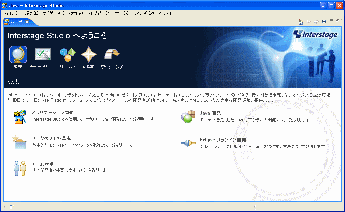Click the 新機能 label

(89, 66)
